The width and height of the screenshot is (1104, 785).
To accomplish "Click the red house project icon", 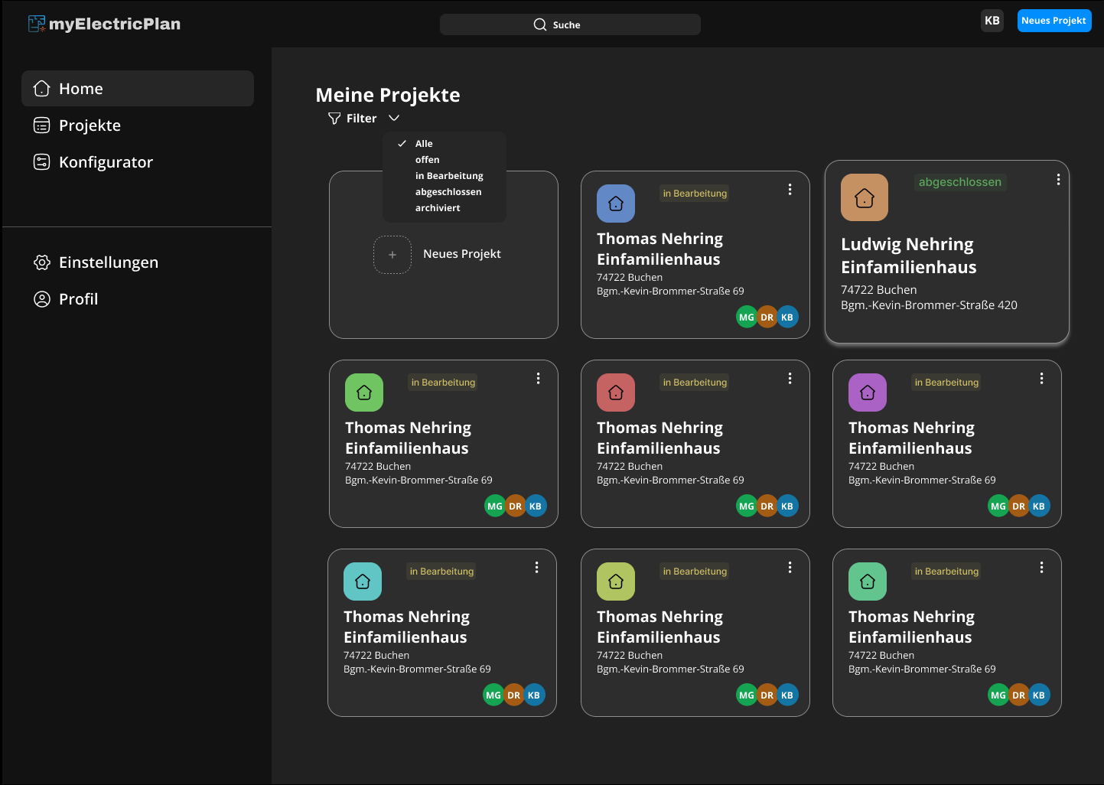I will pyautogui.click(x=616, y=392).
